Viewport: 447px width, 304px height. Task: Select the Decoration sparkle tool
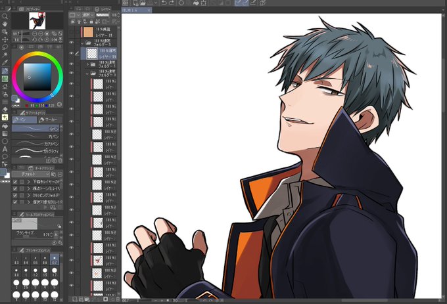[x=5, y=118]
